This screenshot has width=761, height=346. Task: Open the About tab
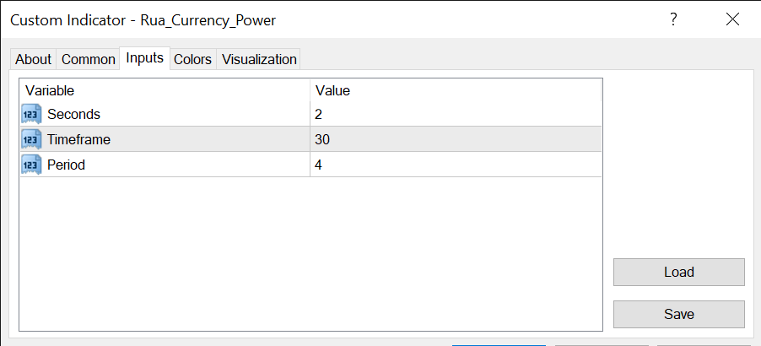[x=33, y=59]
